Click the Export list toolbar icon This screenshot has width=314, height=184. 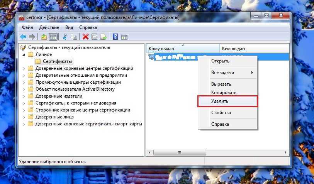pyautogui.click(x=103, y=37)
